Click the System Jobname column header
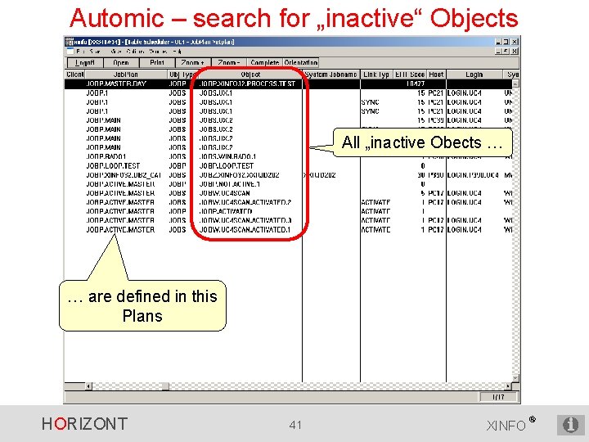589x442 pixels. click(331, 74)
